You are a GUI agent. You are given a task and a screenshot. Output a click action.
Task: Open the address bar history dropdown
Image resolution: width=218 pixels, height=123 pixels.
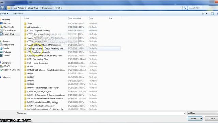click(181, 8)
